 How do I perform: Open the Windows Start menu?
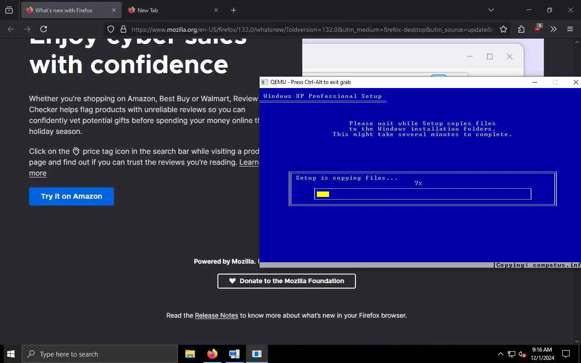pyautogui.click(x=11, y=354)
